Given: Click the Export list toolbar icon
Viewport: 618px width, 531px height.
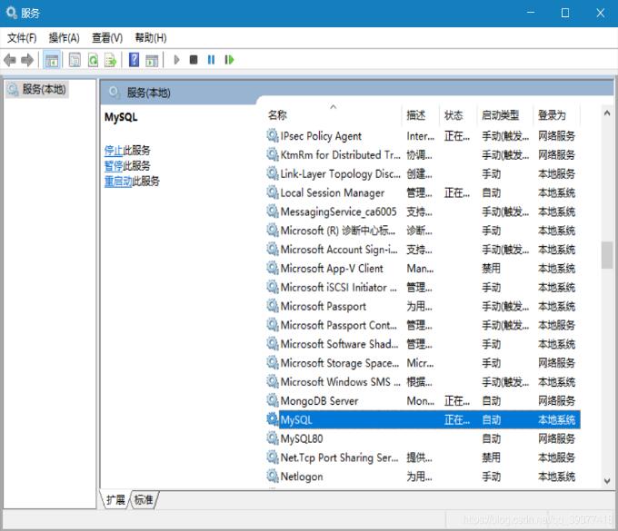Looking at the screenshot, I should 110,60.
